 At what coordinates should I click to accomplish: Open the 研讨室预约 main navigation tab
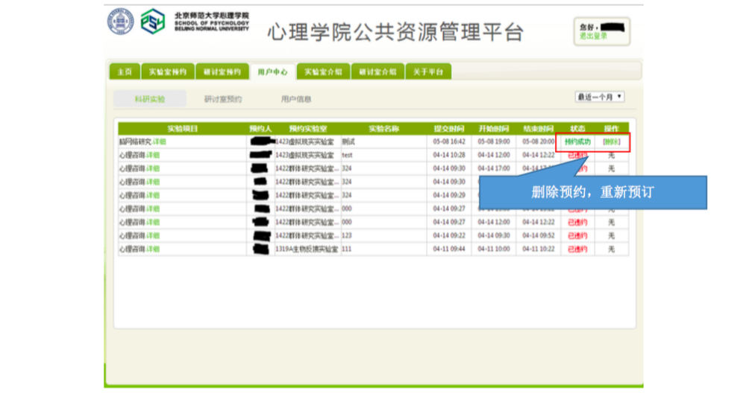(222, 71)
